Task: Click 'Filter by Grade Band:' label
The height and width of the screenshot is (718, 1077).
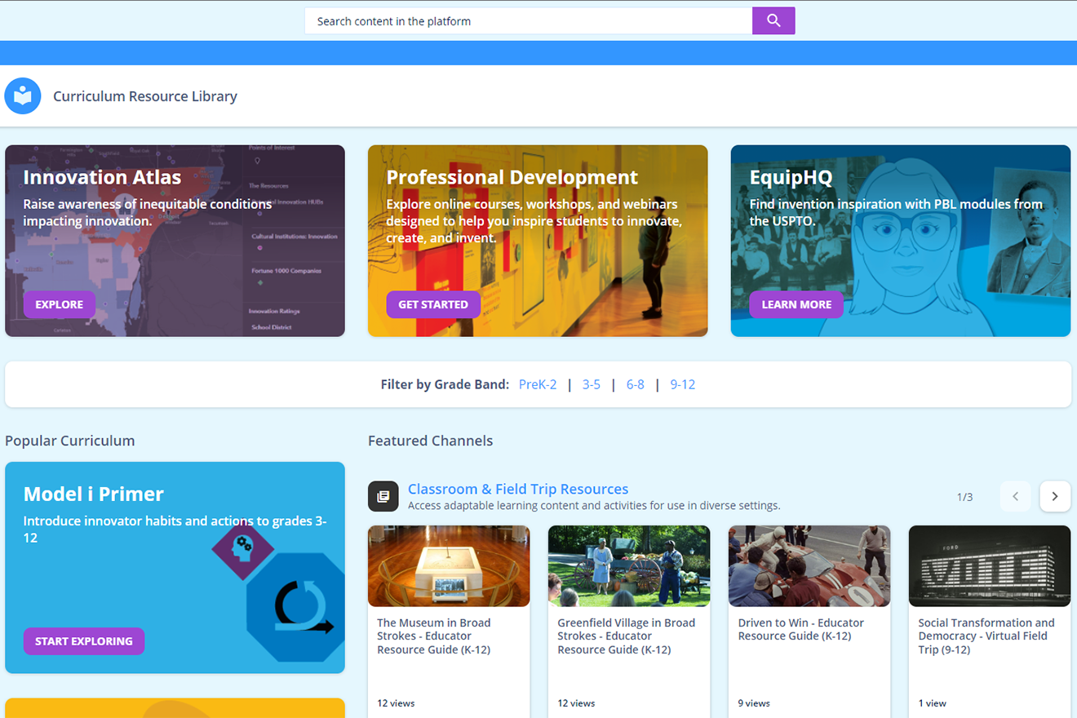Action: (x=445, y=384)
